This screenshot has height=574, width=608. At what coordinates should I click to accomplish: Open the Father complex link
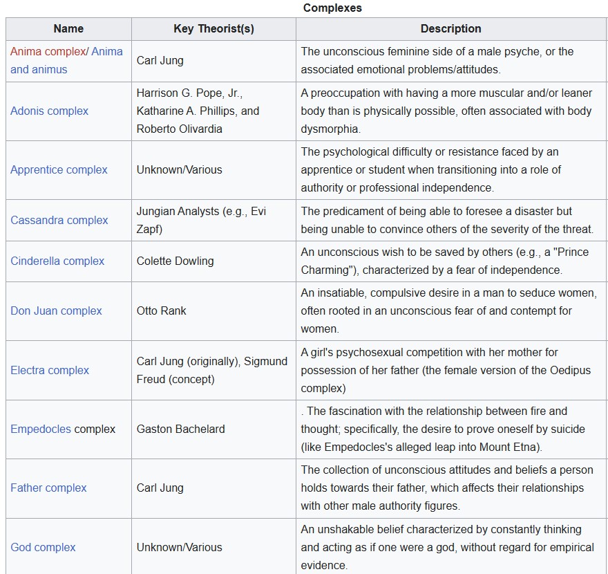point(48,488)
